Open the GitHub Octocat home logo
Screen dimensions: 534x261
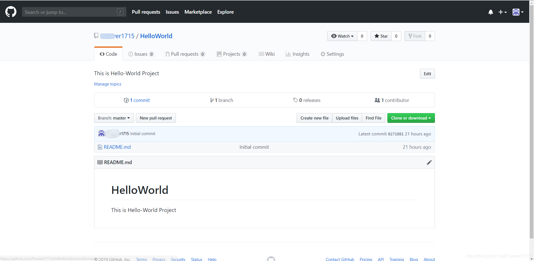(x=11, y=12)
